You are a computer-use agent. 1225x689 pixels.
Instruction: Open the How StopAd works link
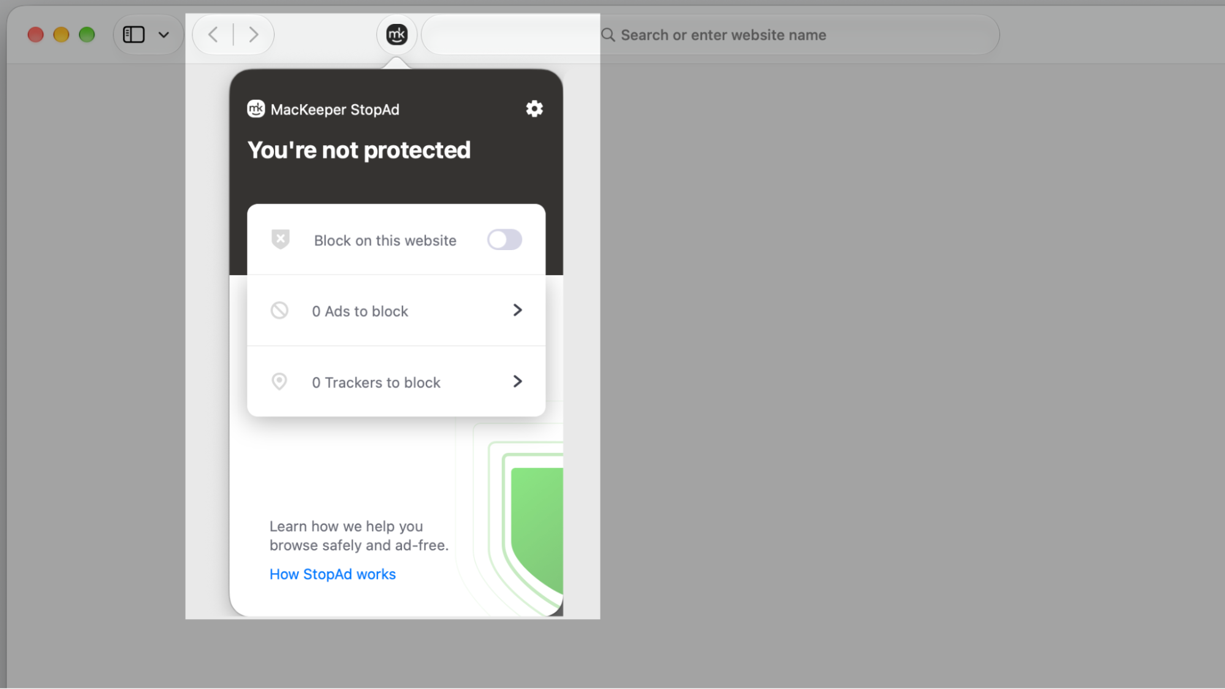(x=333, y=574)
